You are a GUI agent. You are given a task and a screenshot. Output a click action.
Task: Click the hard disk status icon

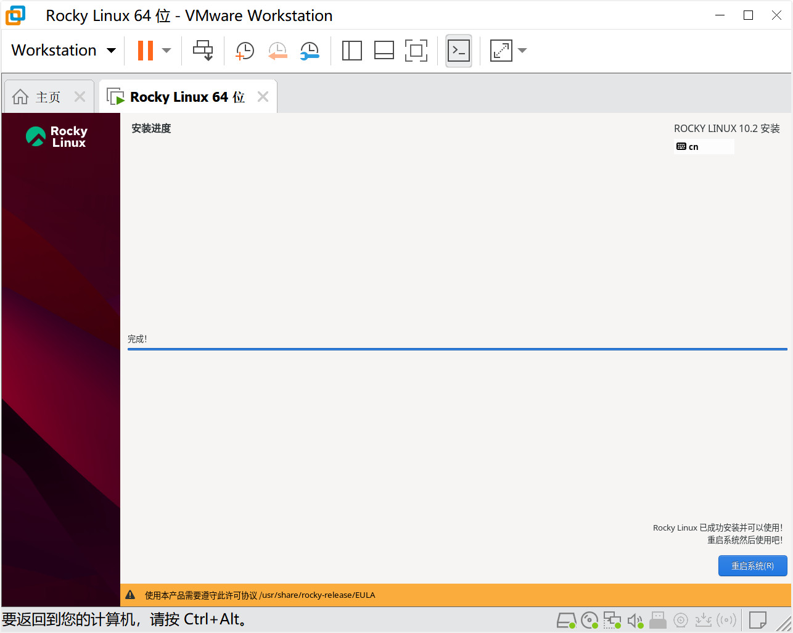[x=566, y=620]
